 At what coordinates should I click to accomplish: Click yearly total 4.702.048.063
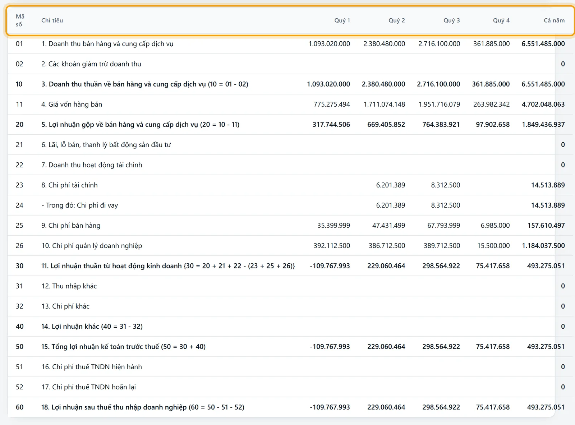(x=543, y=105)
